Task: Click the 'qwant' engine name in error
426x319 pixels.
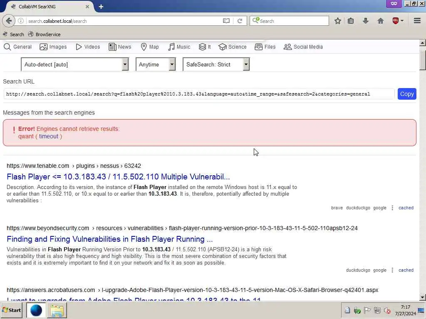Action: coord(26,136)
